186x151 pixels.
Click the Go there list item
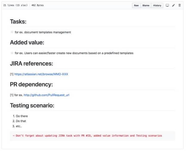point(22,116)
